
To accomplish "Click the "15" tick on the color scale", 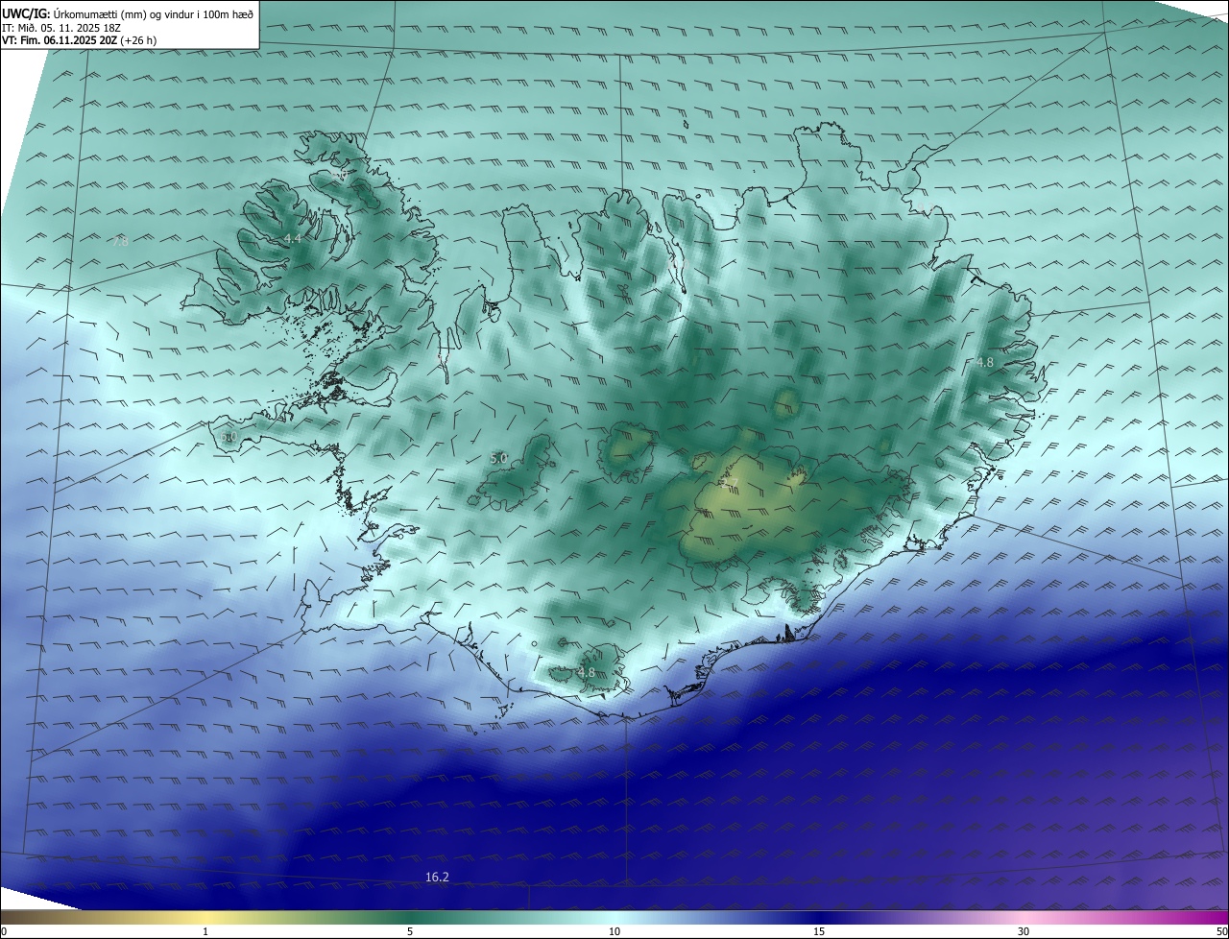I will tap(819, 931).
